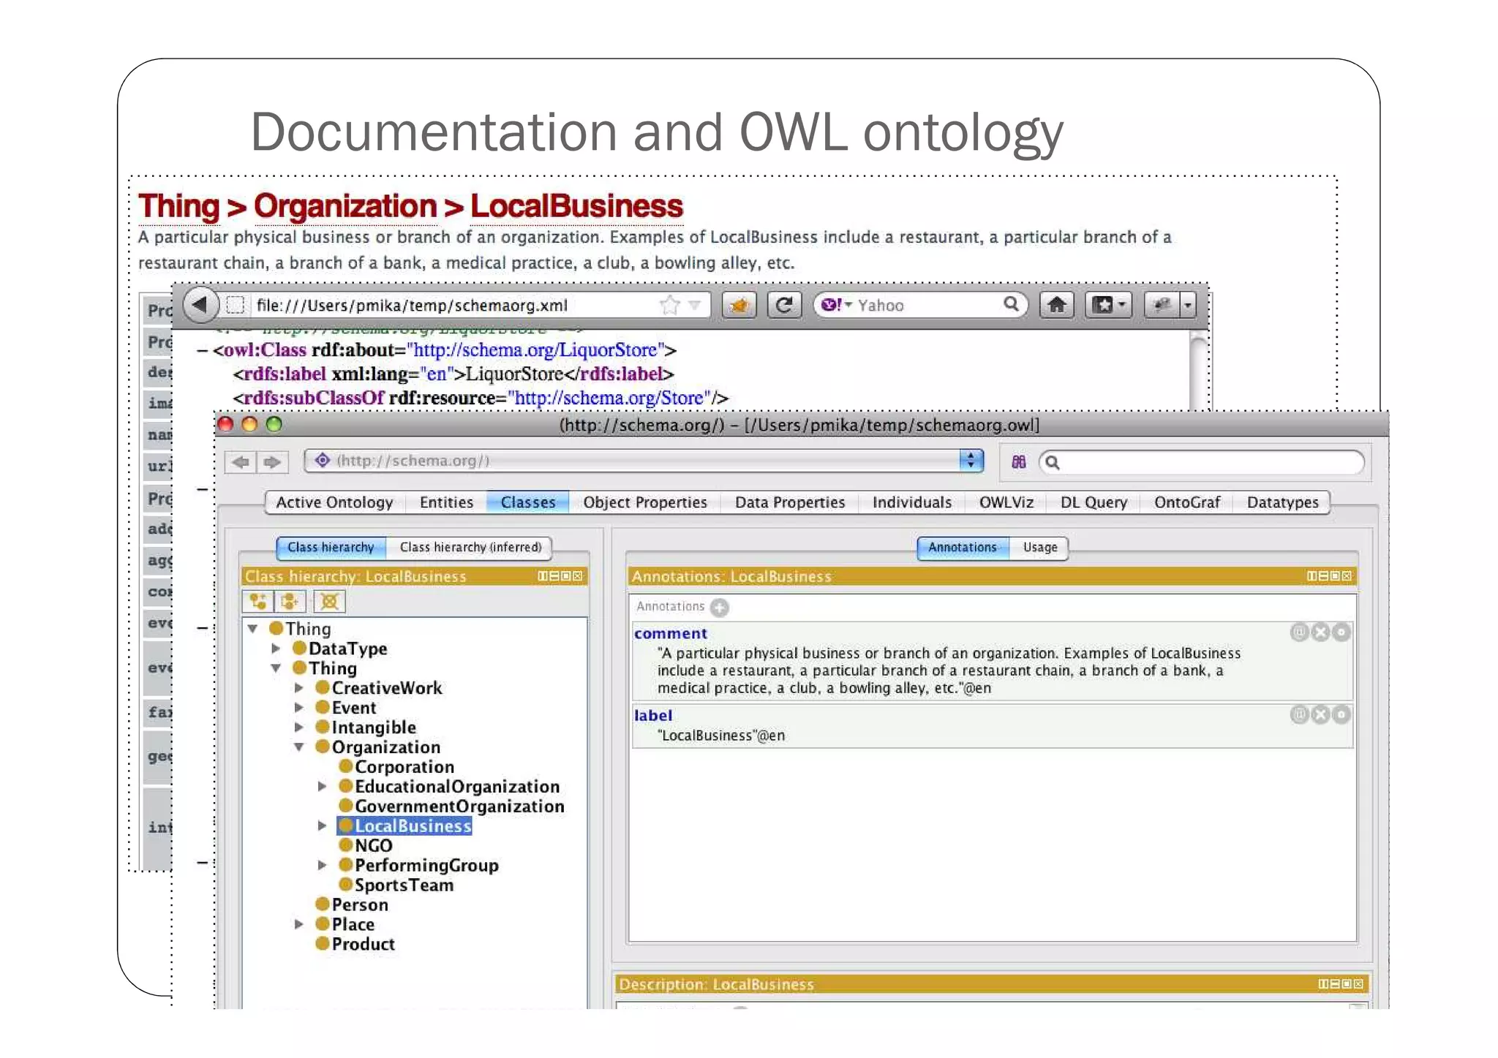Close the Description view panel
This screenshot has height=1058, width=1498.
tap(1358, 984)
